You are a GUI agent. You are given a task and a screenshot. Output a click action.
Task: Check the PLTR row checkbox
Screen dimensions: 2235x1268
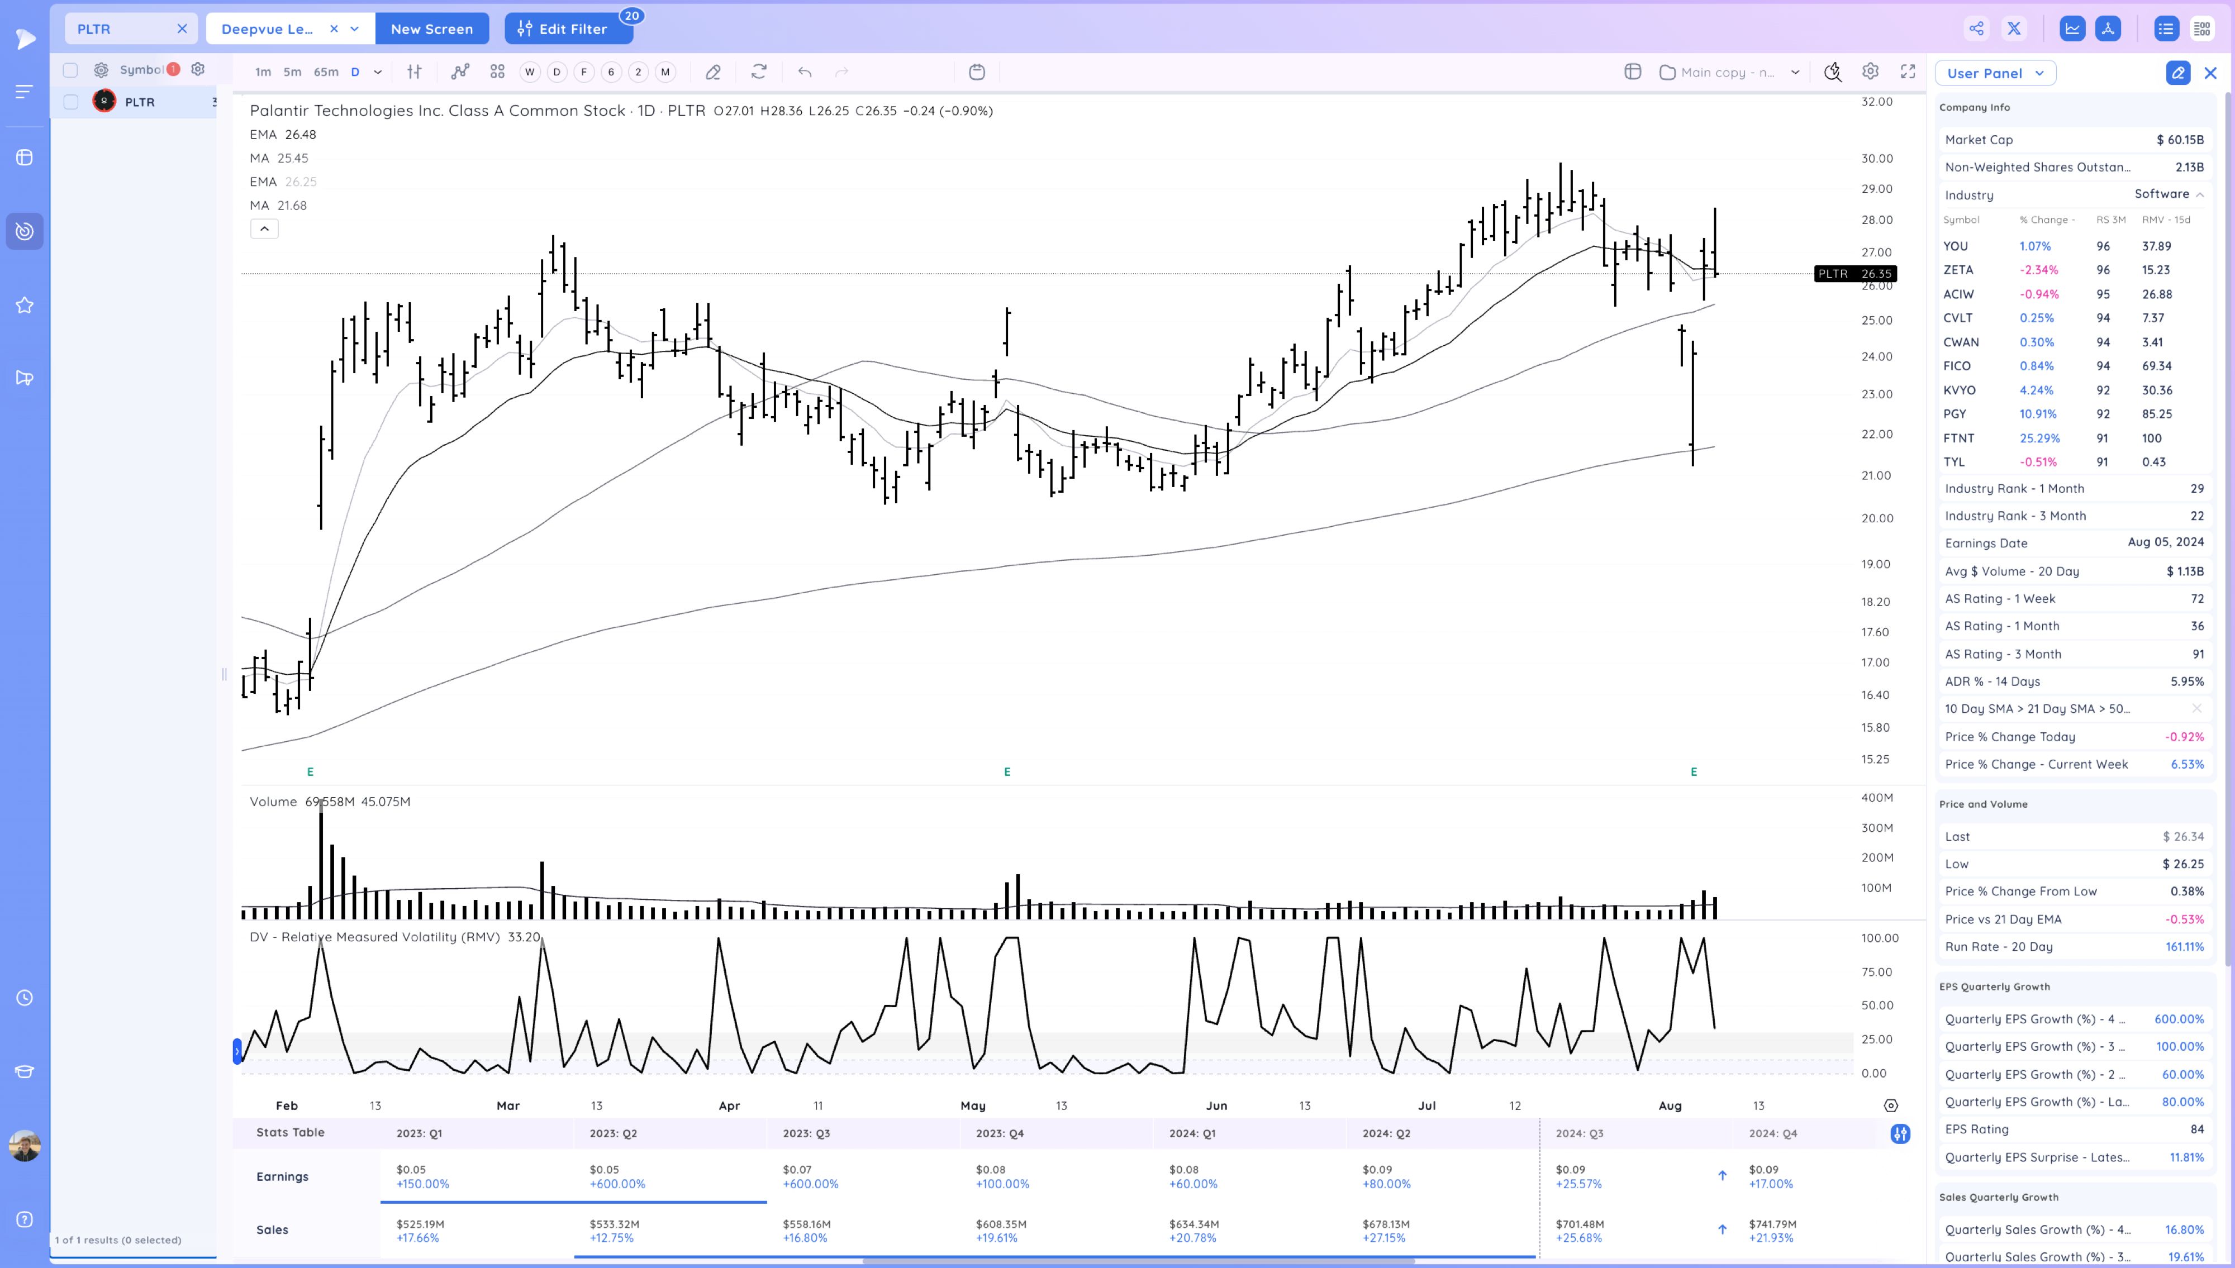[72, 102]
